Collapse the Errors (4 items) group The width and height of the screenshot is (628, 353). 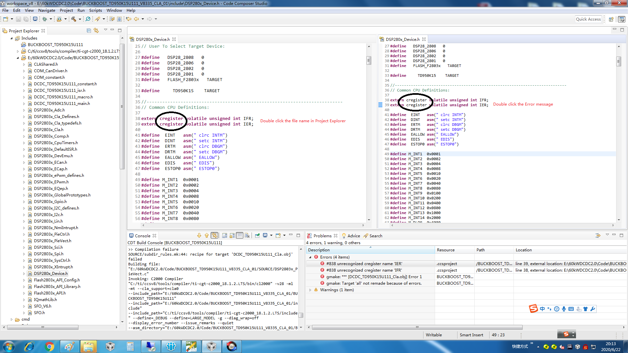tap(310, 257)
